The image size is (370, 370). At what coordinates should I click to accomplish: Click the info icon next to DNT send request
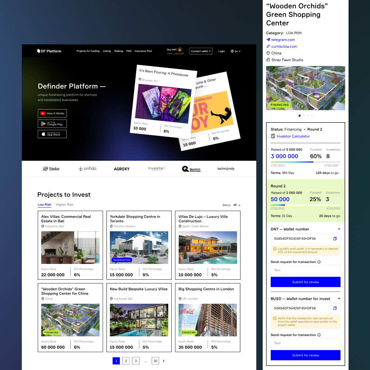[x=319, y=262]
